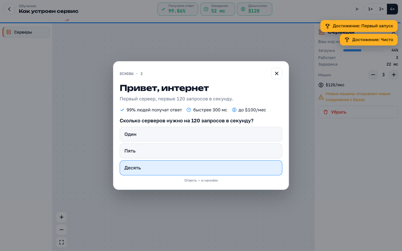Click the dollar icon in Деньги/мес metric

(x=243, y=9)
